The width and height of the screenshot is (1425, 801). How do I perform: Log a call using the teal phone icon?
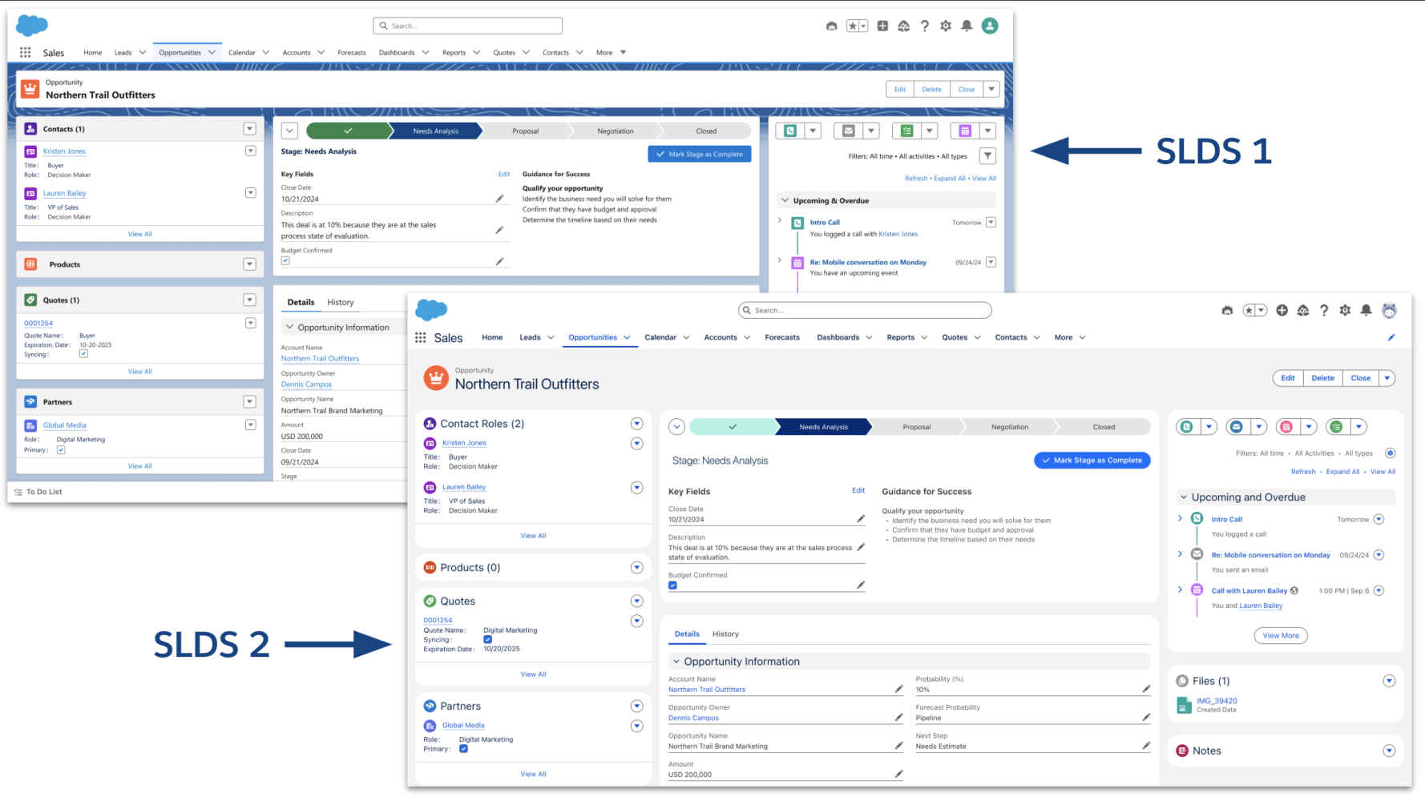click(1187, 426)
